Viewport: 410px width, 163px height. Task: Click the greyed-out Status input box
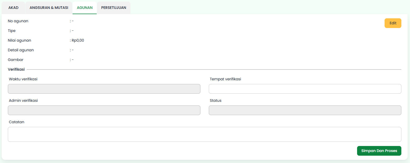pos(305,110)
